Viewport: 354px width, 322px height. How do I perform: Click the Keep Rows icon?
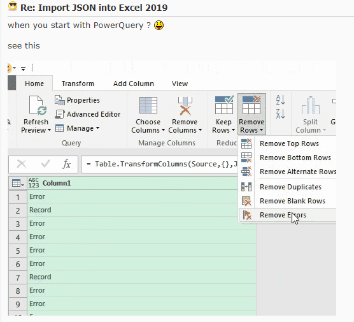[224, 105]
